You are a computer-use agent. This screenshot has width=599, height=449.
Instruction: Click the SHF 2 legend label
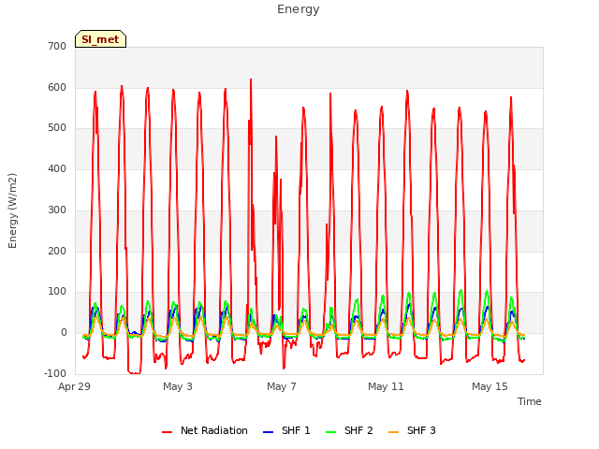358,430
